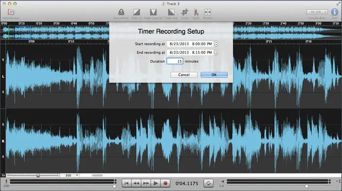Click the rewind playback button
The width and height of the screenshot is (342, 191).
(x=136, y=183)
